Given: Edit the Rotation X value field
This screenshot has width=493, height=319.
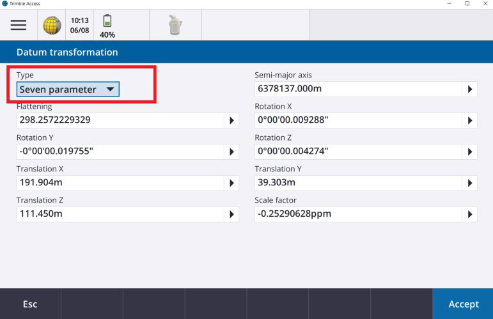Looking at the screenshot, I should [359, 120].
